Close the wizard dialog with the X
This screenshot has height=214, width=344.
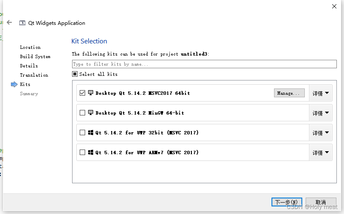(334, 6)
